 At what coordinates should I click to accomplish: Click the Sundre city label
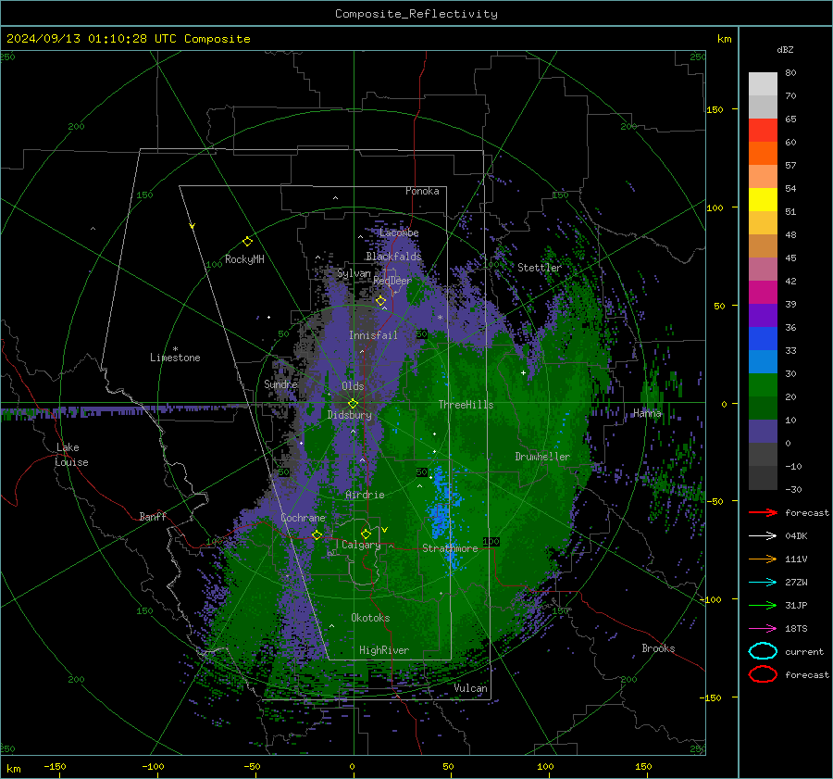[x=280, y=384]
